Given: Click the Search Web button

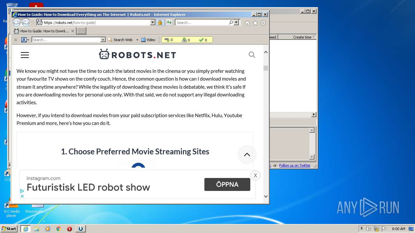Looking at the screenshot, I should [120, 40].
